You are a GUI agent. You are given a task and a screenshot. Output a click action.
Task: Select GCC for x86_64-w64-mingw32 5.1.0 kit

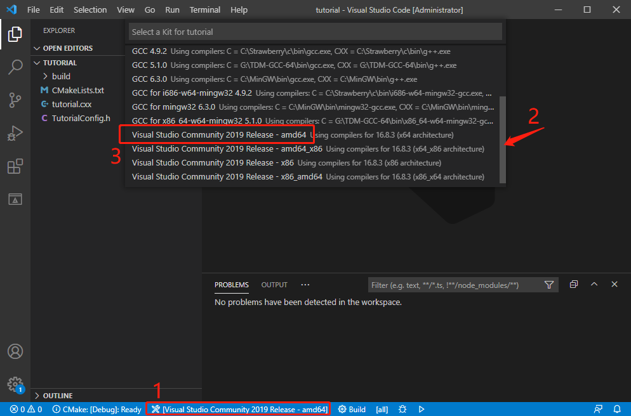(312, 121)
